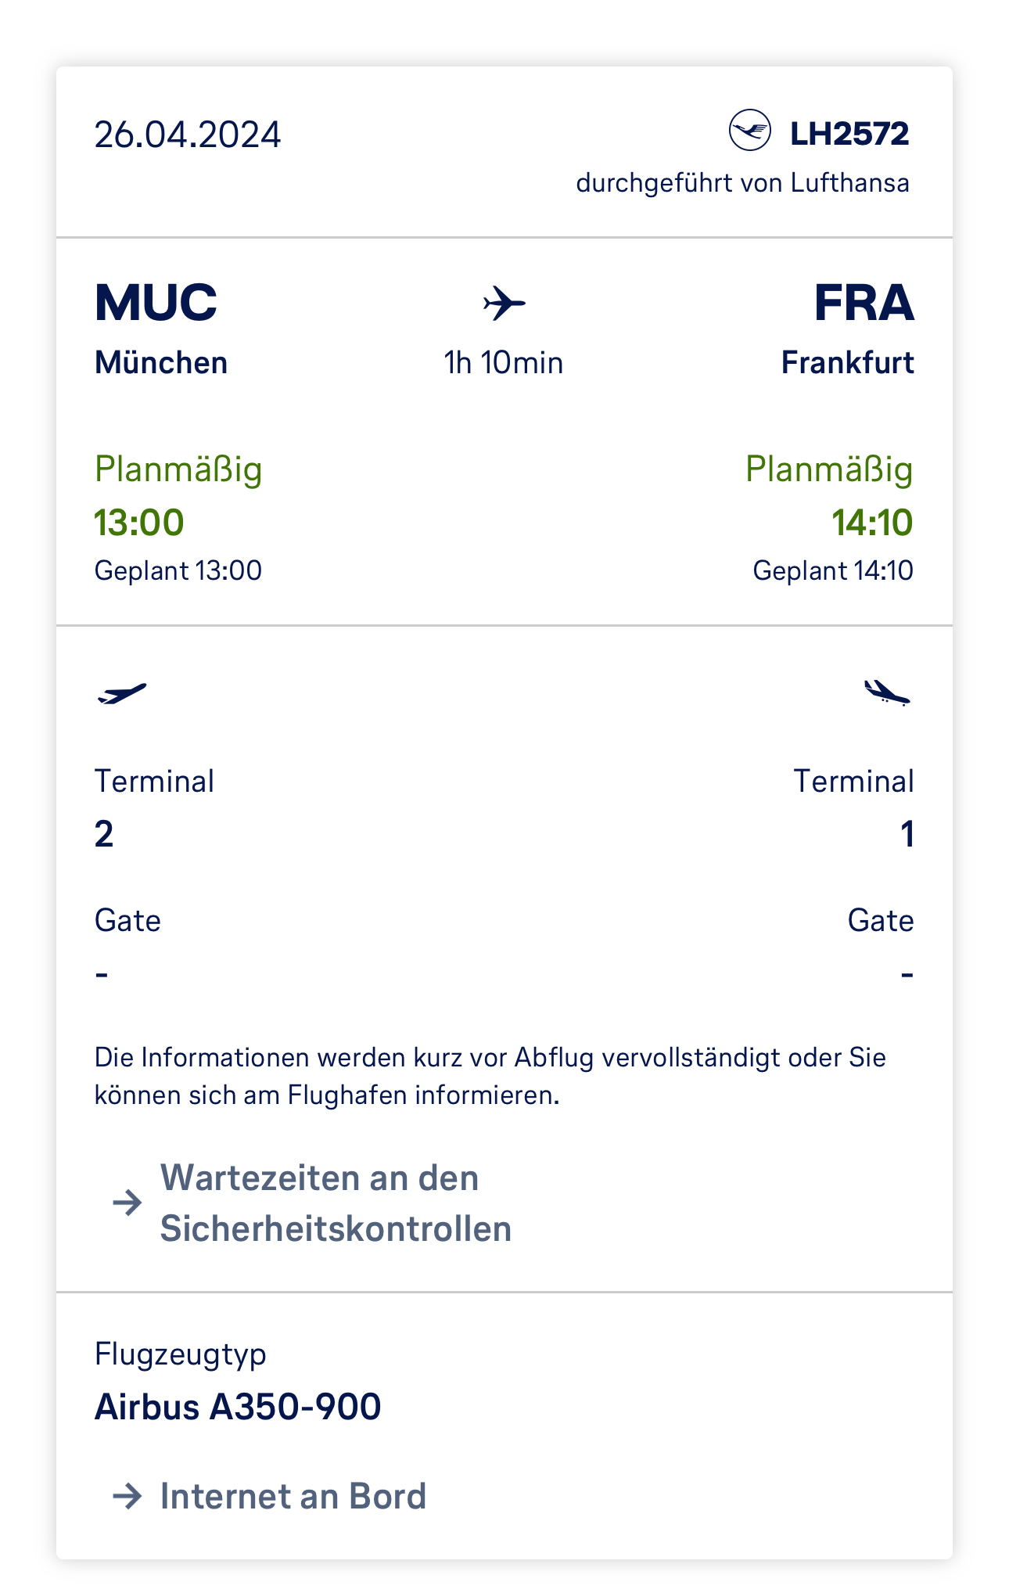Open the Internet an Bord link
This screenshot has height=1593, width=1009.
pyautogui.click(x=293, y=1496)
